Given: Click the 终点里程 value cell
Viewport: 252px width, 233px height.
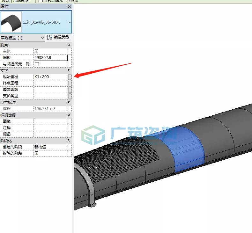Looking at the screenshot, I should coord(51,83).
